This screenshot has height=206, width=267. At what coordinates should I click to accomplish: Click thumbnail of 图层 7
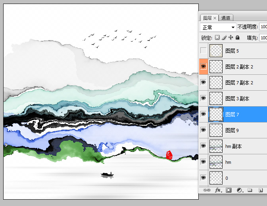(216, 115)
